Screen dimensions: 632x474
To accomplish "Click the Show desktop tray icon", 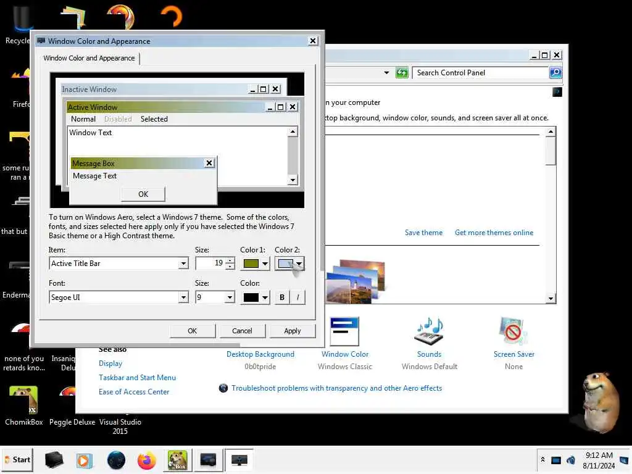I will 624,460.
